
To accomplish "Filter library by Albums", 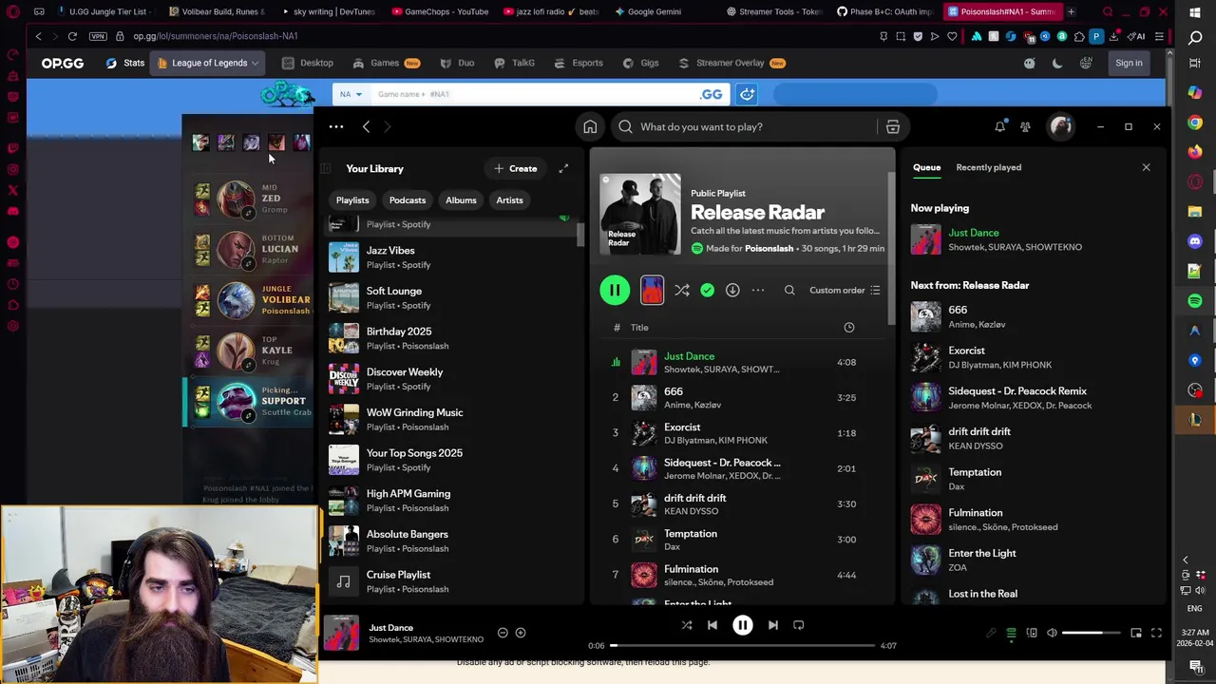I will click(461, 200).
